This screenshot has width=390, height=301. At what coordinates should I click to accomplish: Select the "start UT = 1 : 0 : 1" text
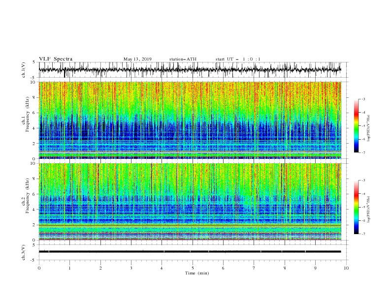[237, 59]
